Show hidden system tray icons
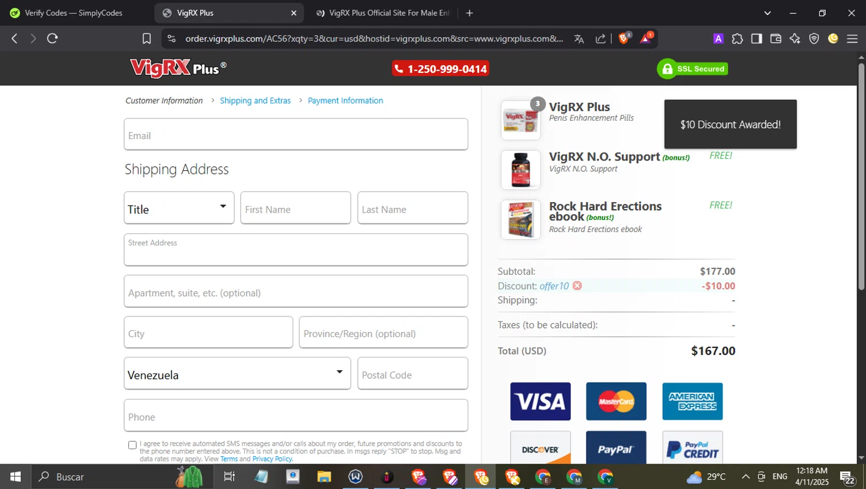This screenshot has height=489, width=866. pyautogui.click(x=745, y=477)
